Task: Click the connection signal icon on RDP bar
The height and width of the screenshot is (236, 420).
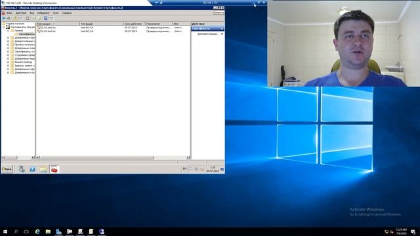Action: pyautogui.click(x=161, y=3)
